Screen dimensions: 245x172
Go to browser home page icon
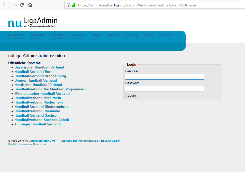point(30,5)
